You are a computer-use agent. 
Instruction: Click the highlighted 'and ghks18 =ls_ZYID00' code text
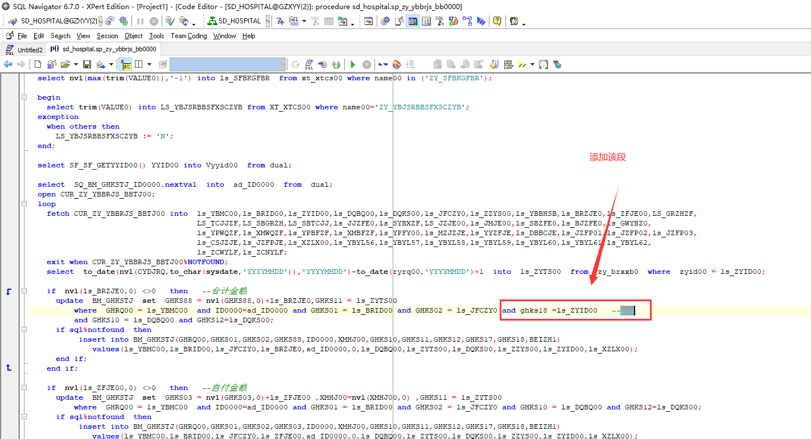(550, 310)
